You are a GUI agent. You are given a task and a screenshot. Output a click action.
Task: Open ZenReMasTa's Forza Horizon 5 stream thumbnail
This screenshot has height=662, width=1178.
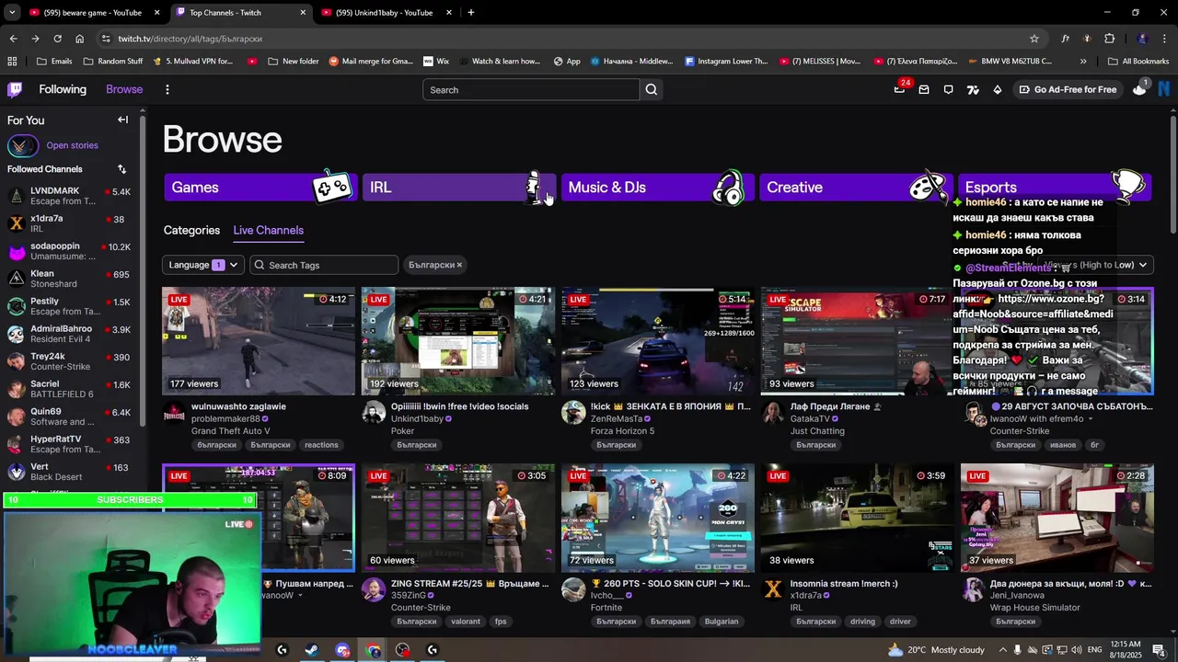click(658, 341)
